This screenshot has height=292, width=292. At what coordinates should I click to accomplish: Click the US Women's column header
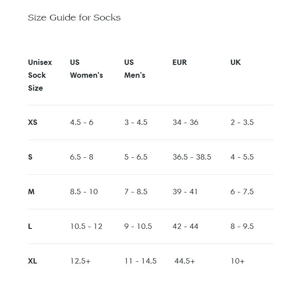86,69
